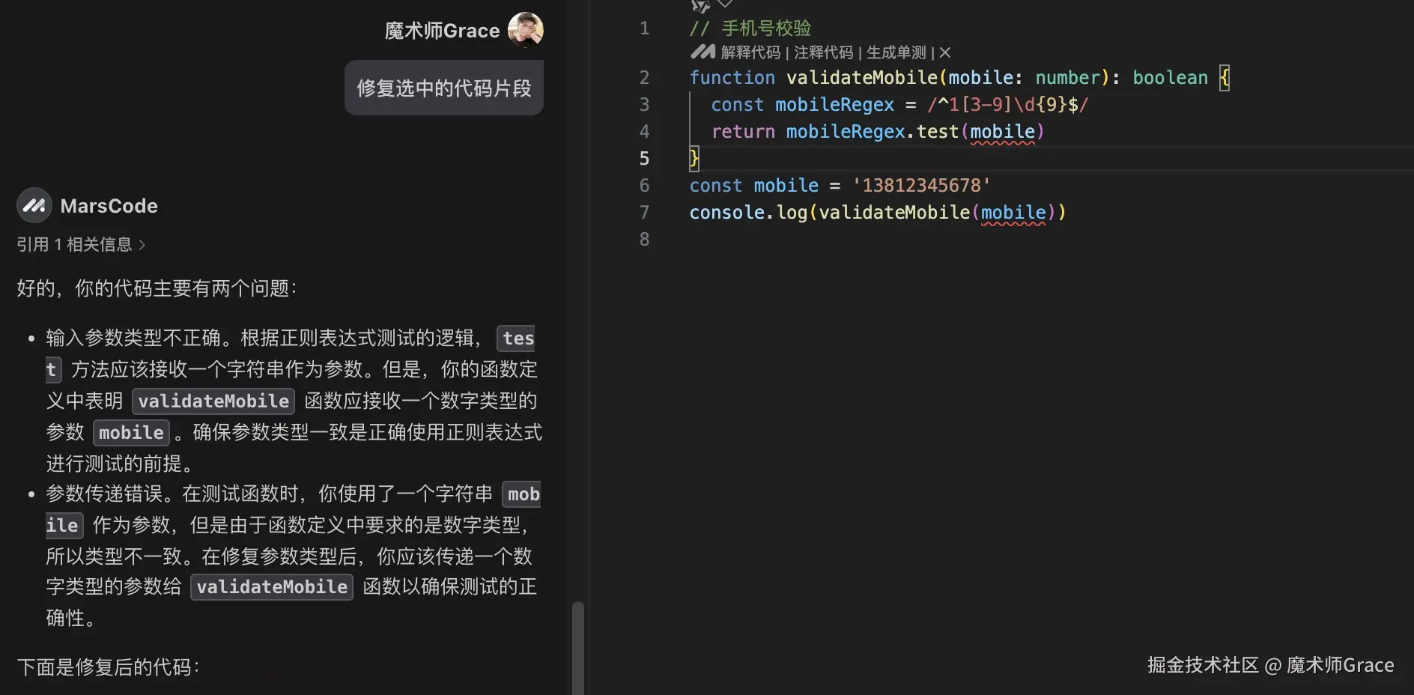Screen dimensions: 1414x695
Task: Dismiss the code lens with the X
Action: pos(945,52)
